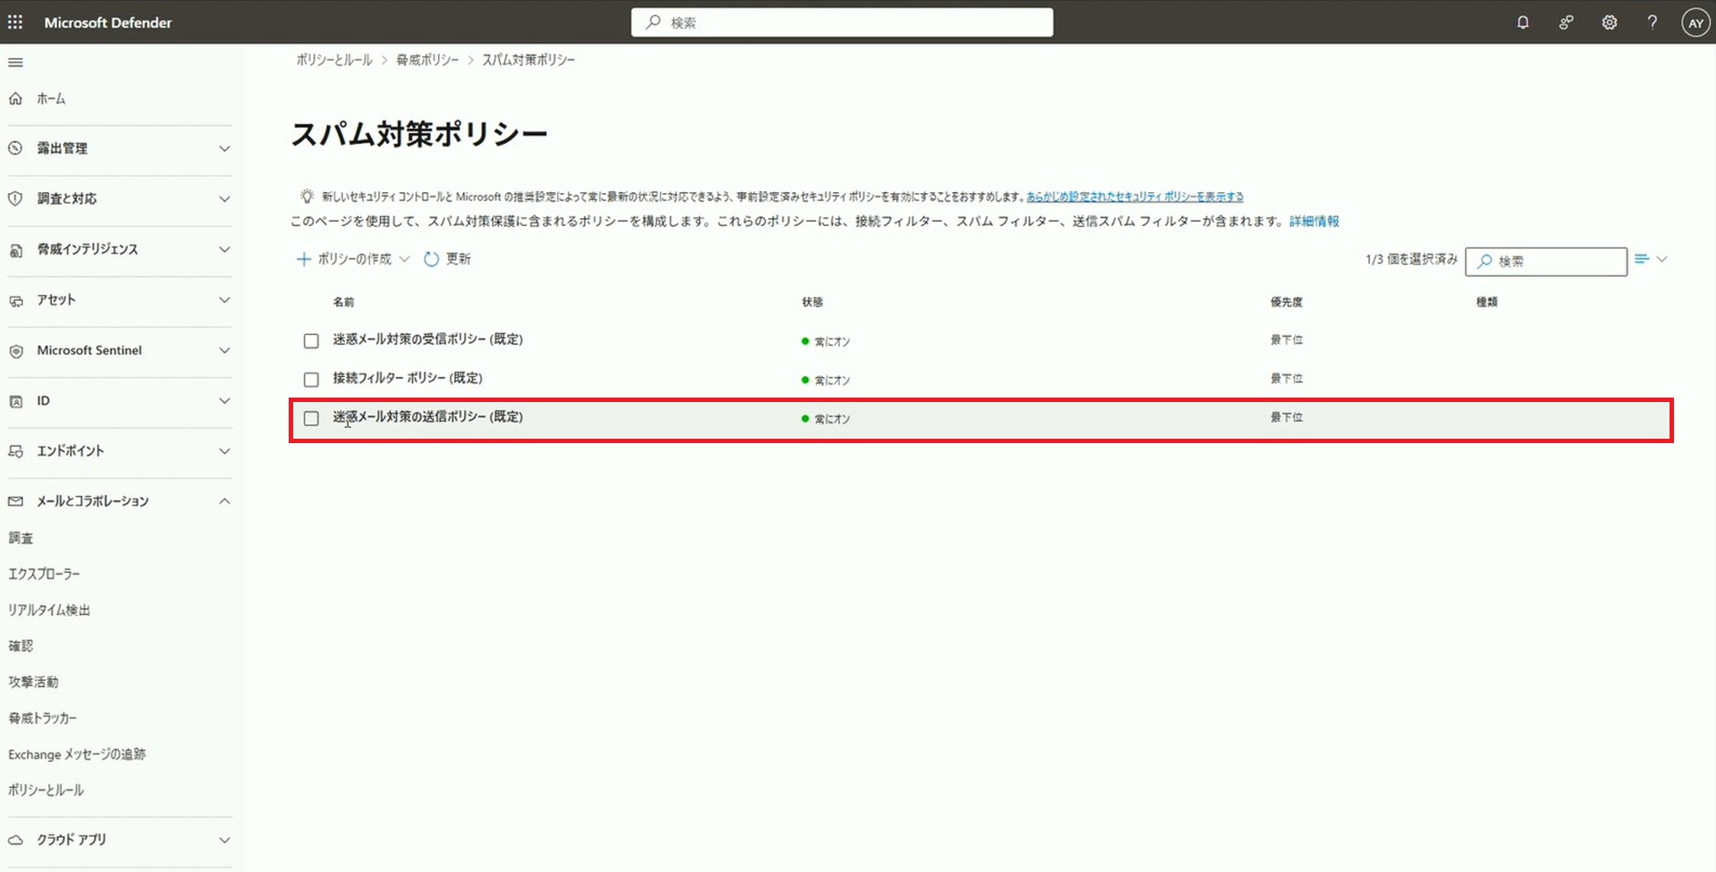The image size is (1716, 872).
Task: Click the community people icon in header
Action: coord(1566,22)
